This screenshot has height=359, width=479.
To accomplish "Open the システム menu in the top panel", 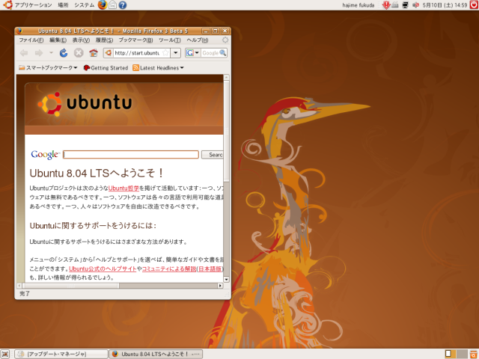I will pyautogui.click(x=85, y=5).
